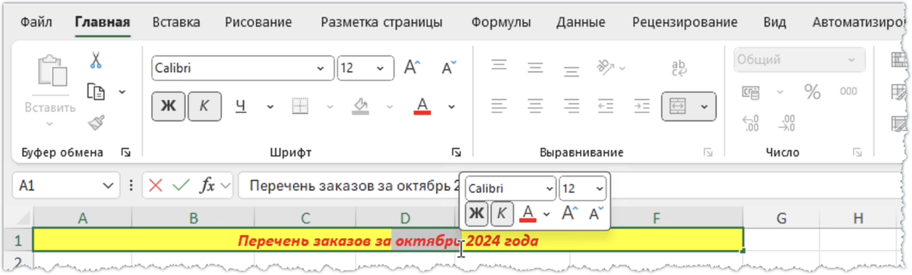Select column G header
Viewport: 912px width, 275px height.
(781, 218)
